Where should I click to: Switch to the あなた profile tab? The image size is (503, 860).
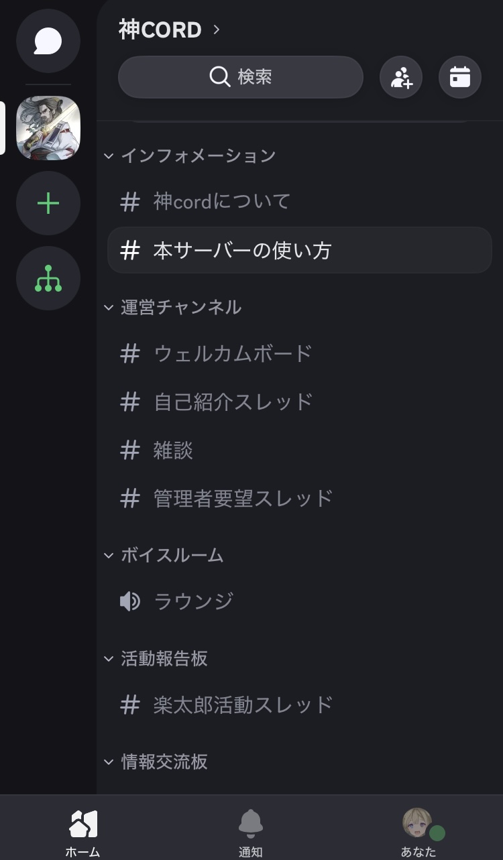pyautogui.click(x=418, y=831)
